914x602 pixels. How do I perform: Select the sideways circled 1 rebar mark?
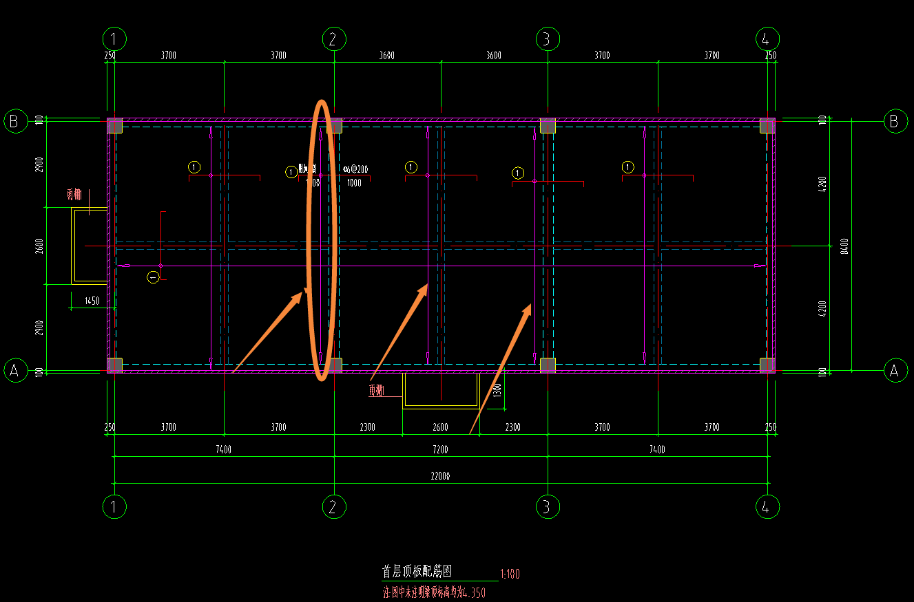click(153, 277)
